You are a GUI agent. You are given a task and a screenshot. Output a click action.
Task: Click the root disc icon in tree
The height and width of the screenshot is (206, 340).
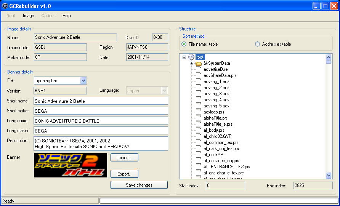coord(191,57)
